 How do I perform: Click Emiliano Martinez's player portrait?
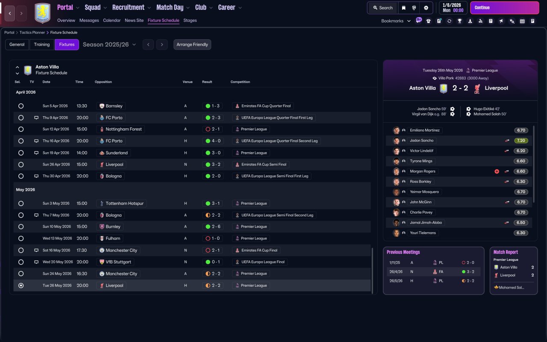(396, 130)
